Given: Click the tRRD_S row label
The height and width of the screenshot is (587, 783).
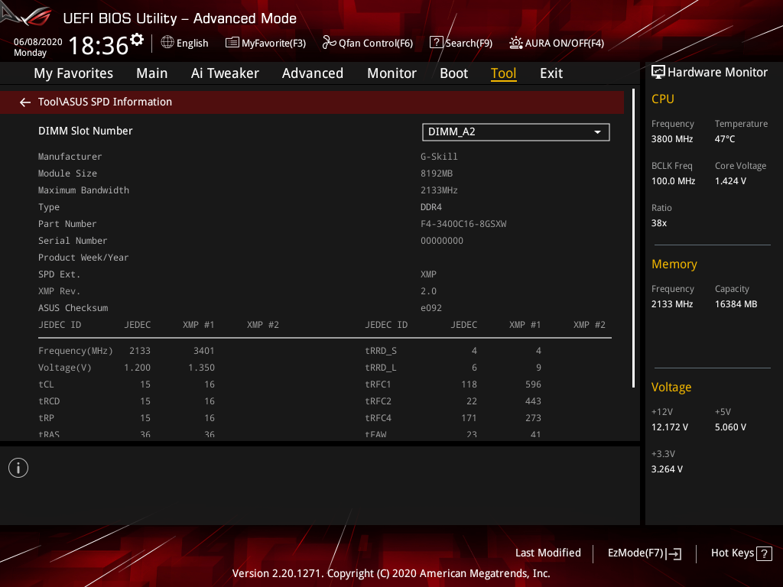Looking at the screenshot, I should coord(381,351).
